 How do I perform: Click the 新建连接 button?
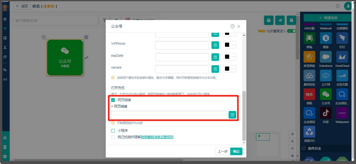[328, 18]
